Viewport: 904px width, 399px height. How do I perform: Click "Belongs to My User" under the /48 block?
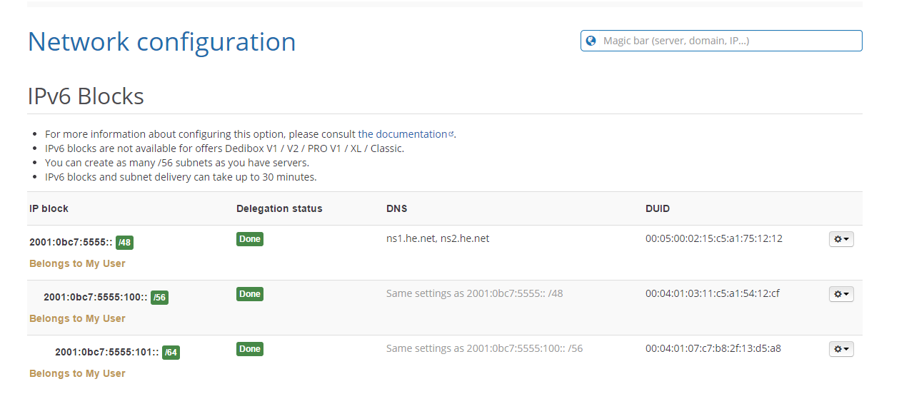[x=77, y=263]
